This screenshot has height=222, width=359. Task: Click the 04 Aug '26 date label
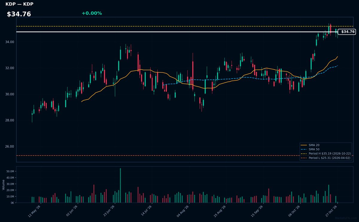pyautogui.click(x=183, y=211)
